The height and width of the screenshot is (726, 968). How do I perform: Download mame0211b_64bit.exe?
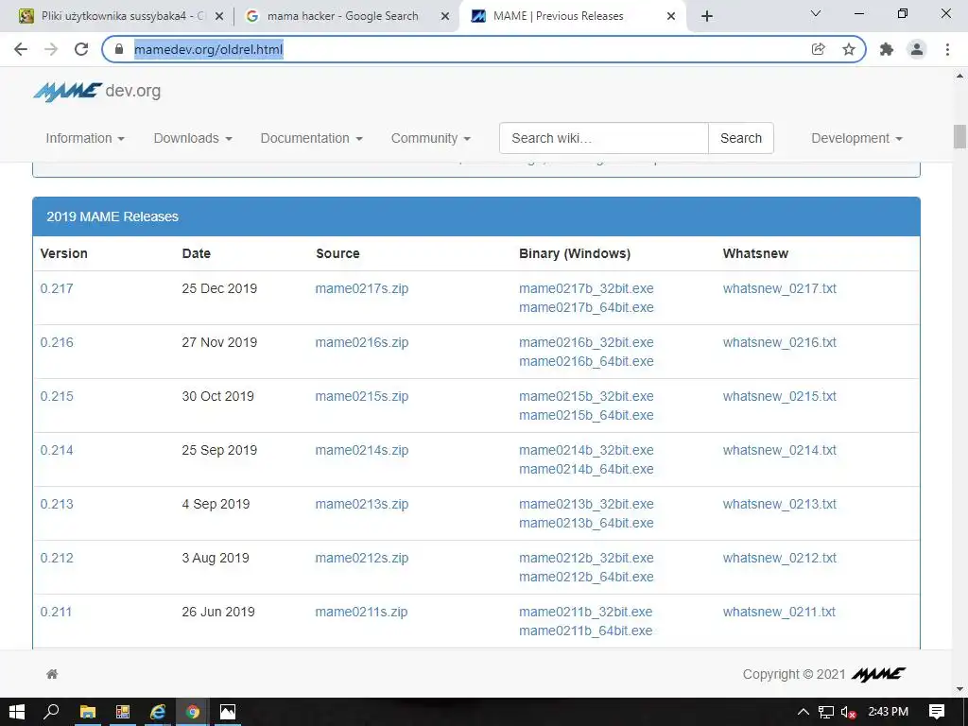(x=585, y=631)
